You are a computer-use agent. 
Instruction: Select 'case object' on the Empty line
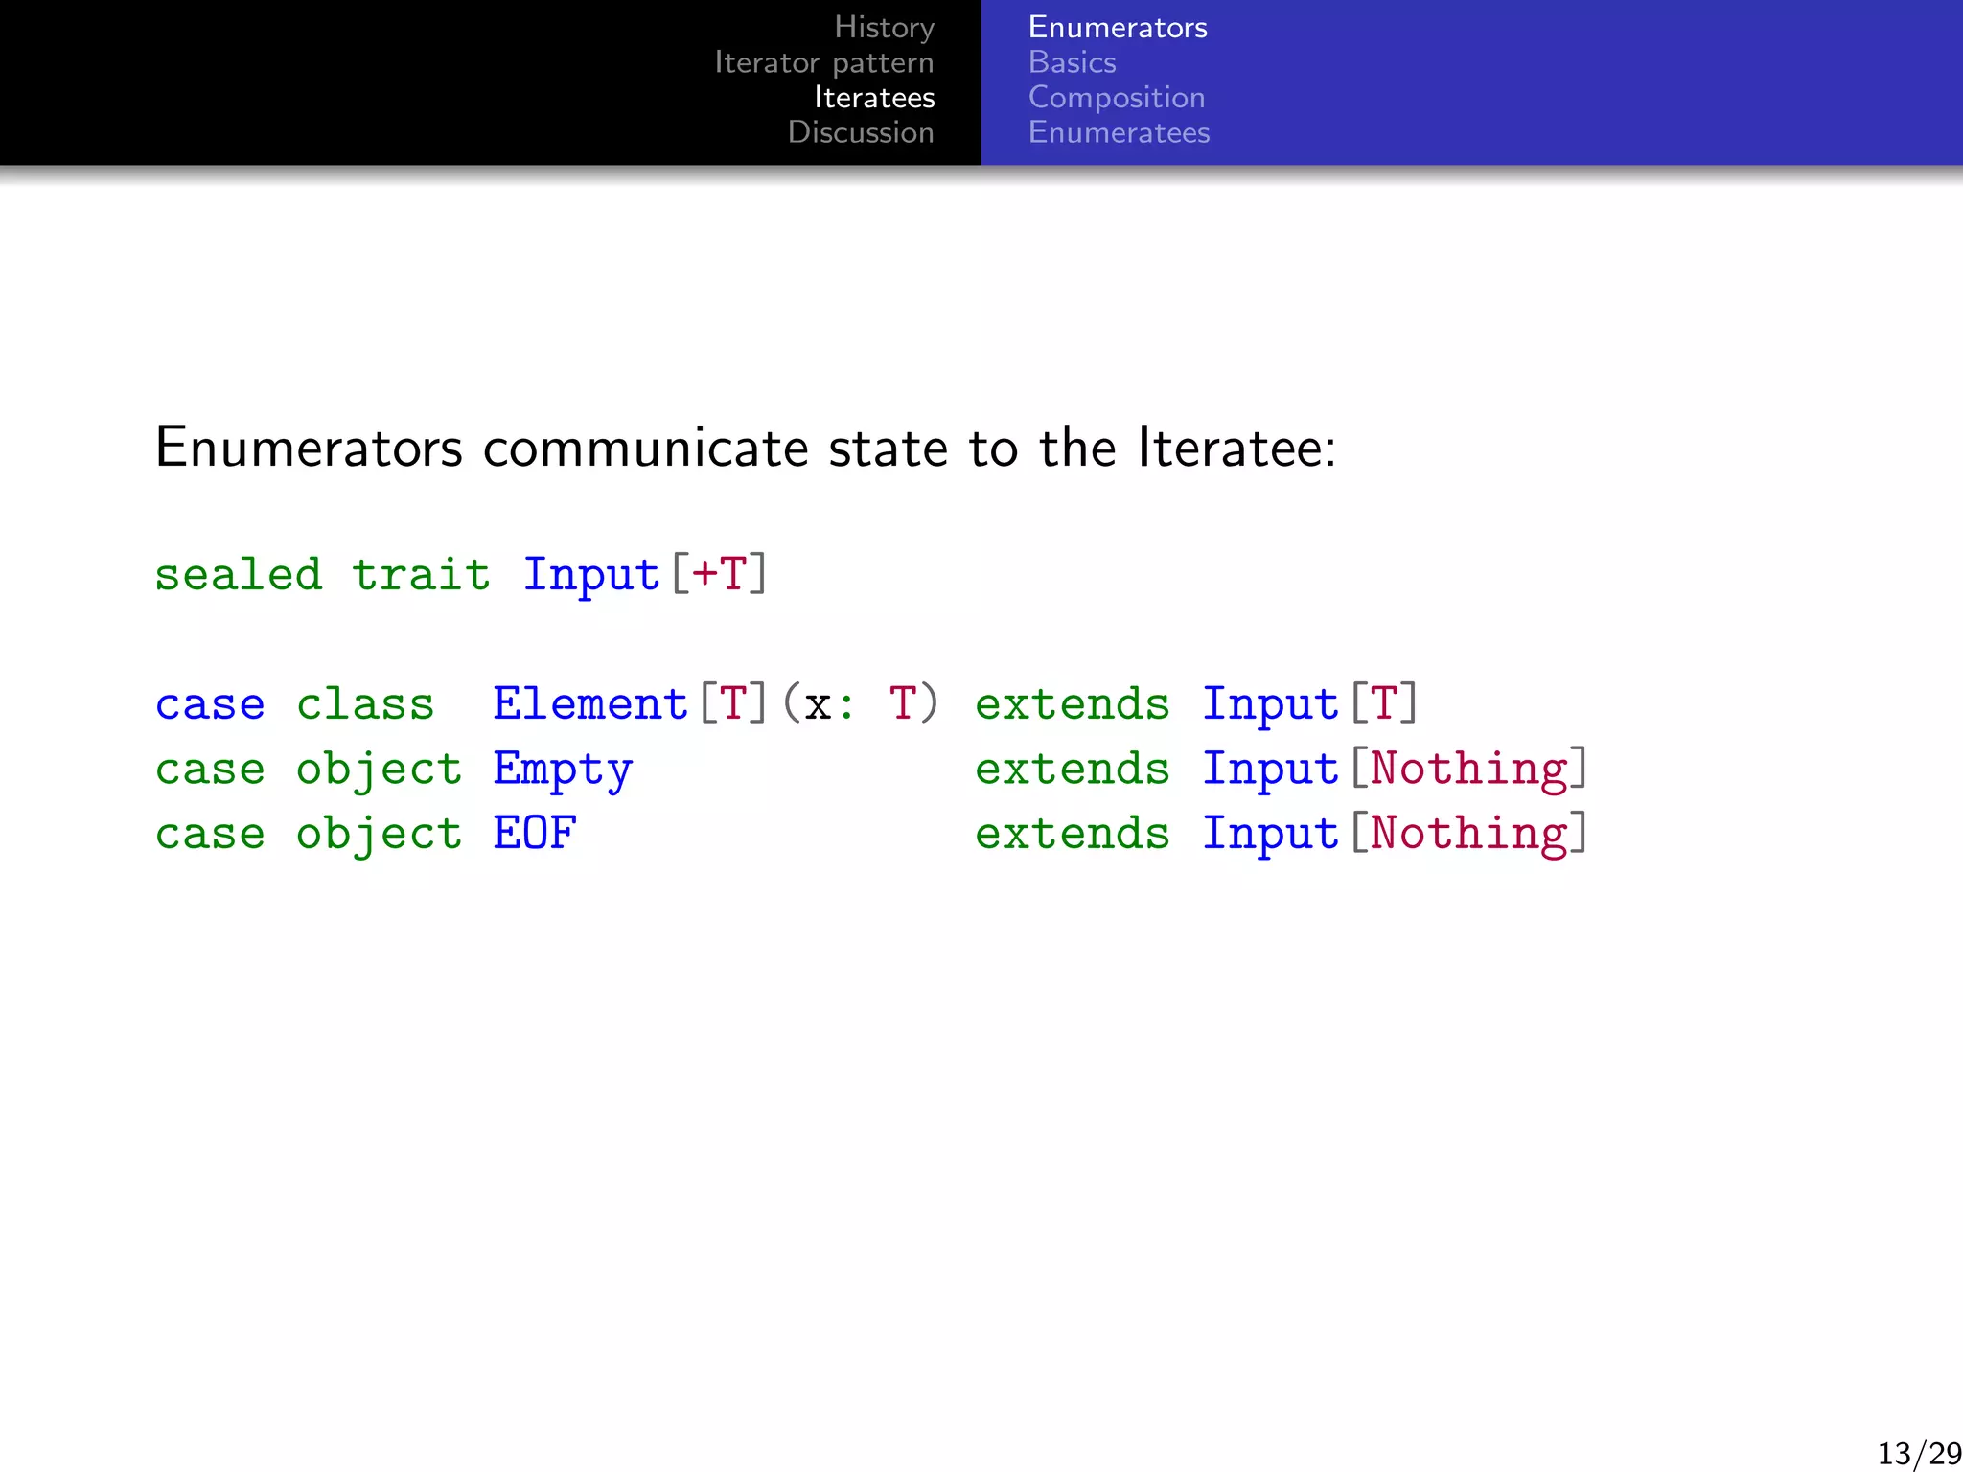coord(309,770)
